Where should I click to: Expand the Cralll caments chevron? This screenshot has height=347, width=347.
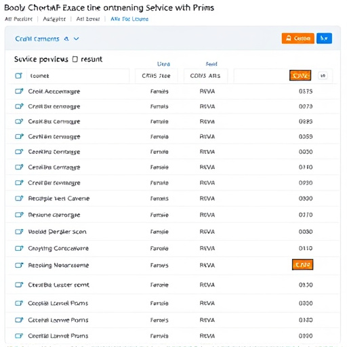click(x=77, y=39)
